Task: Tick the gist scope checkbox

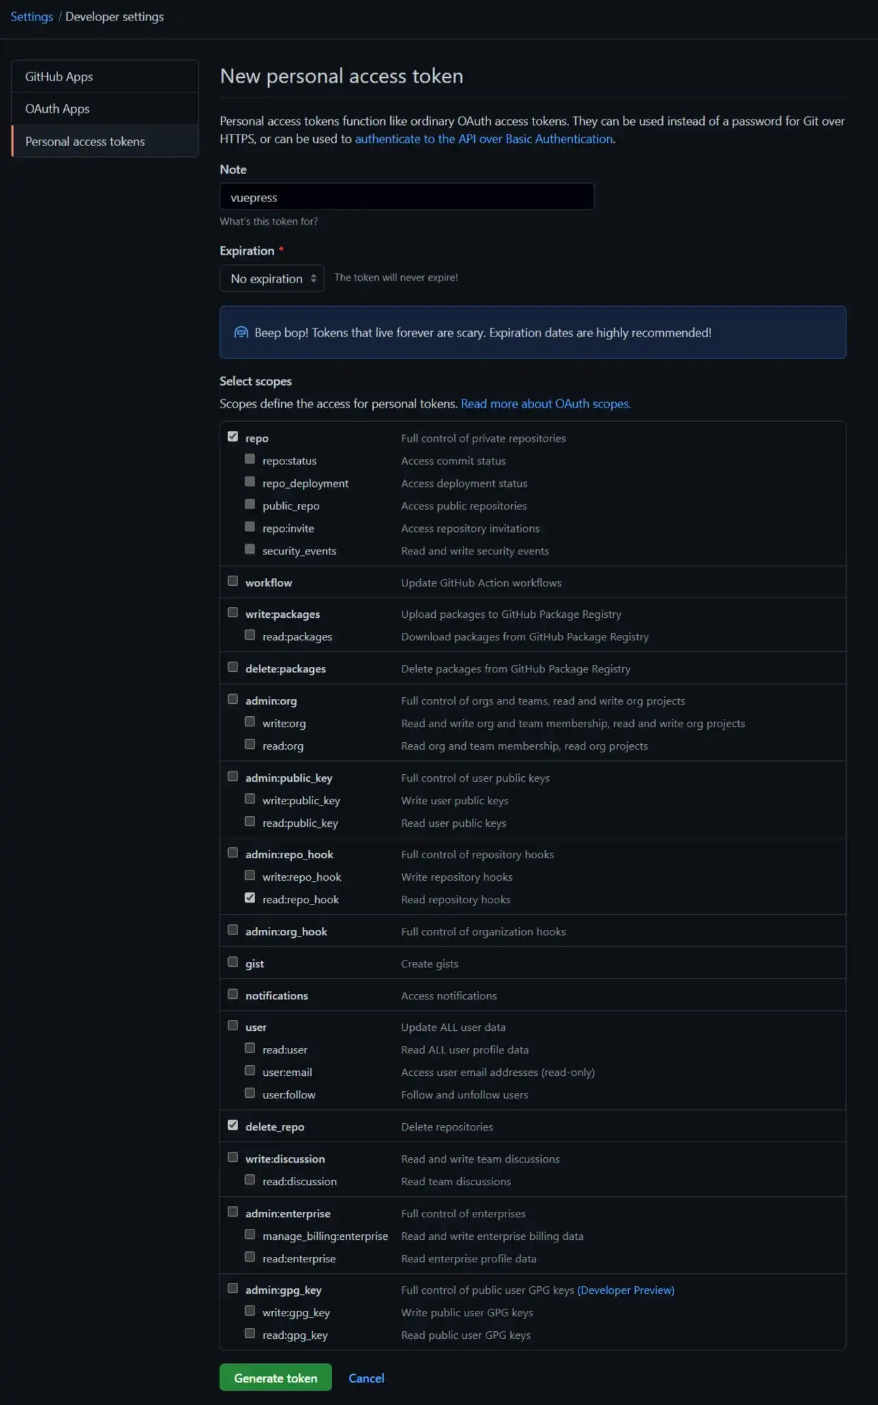Action: point(233,962)
